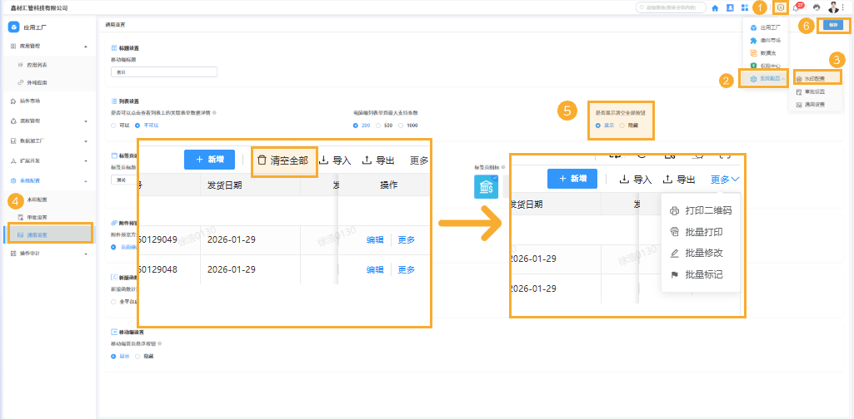Expand 扩展开发 group in sidebar
The height and width of the screenshot is (419, 854).
[x=86, y=161]
